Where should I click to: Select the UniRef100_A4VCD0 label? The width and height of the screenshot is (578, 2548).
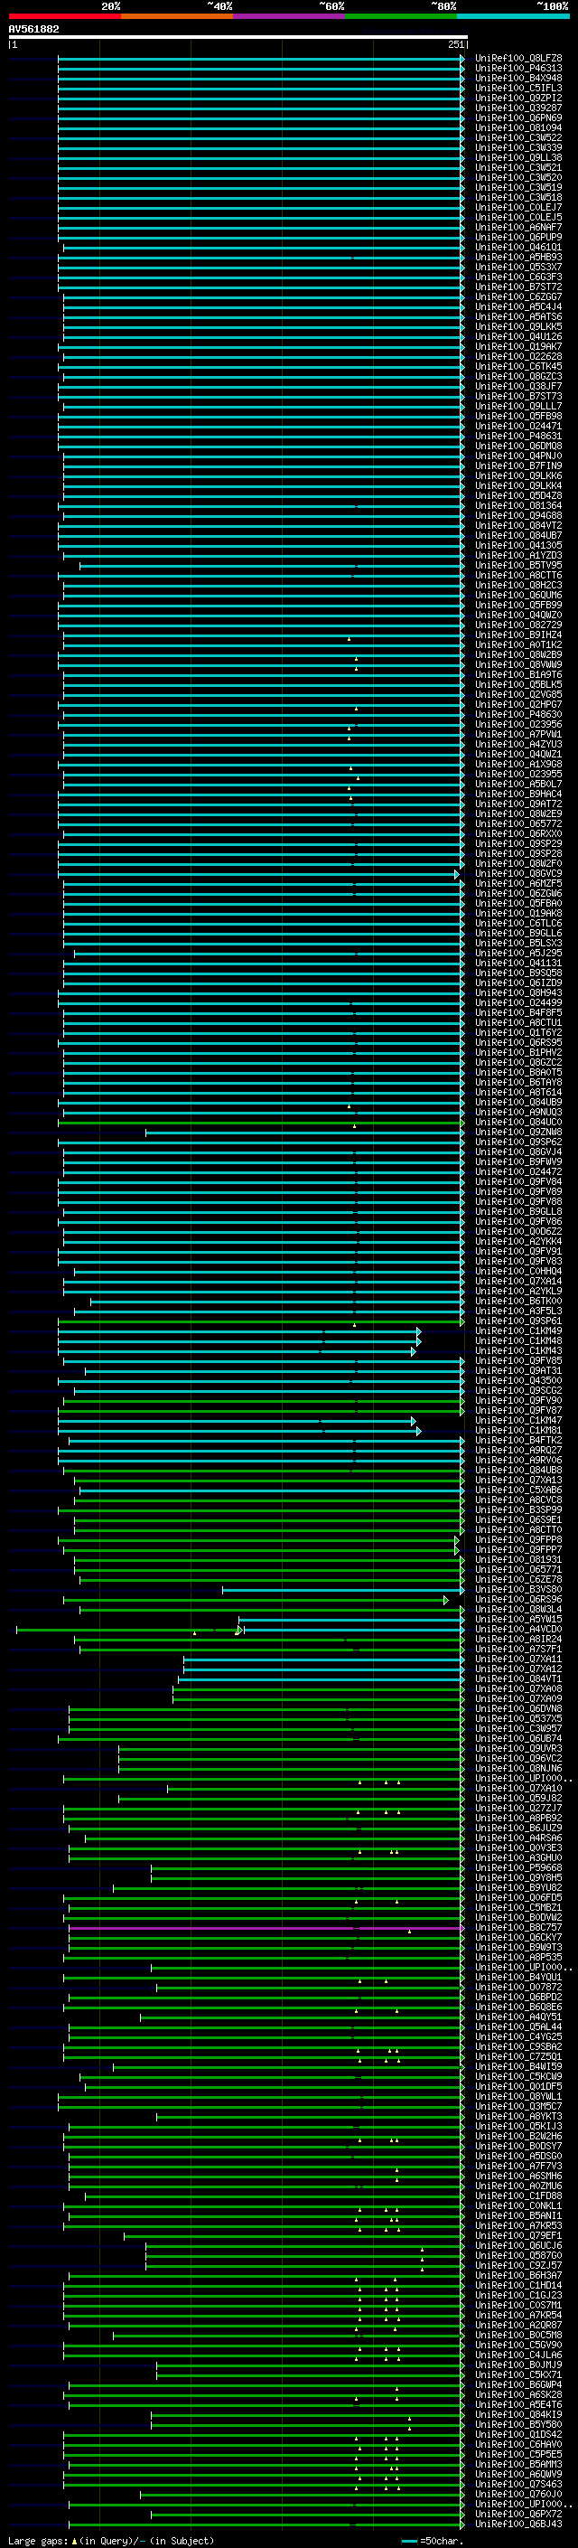click(518, 1629)
